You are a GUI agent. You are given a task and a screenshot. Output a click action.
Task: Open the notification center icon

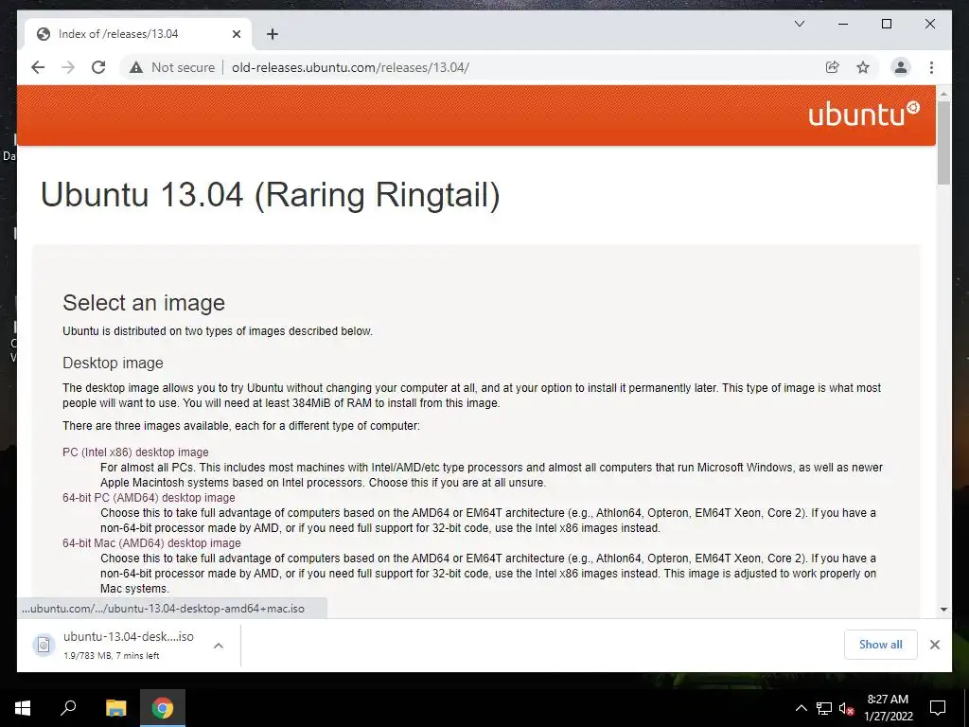(x=938, y=708)
